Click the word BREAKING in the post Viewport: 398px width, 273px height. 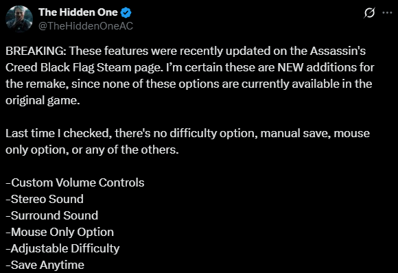[x=36, y=51]
